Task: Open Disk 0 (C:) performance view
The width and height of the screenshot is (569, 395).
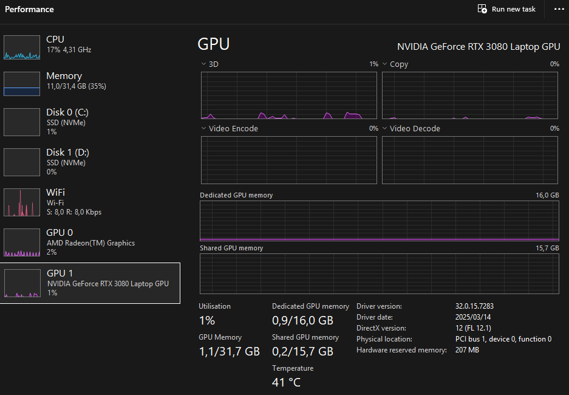Action: pyautogui.click(x=67, y=122)
